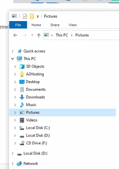Select Videos in the tree
The height and width of the screenshot is (169, 119).
tap(31, 120)
